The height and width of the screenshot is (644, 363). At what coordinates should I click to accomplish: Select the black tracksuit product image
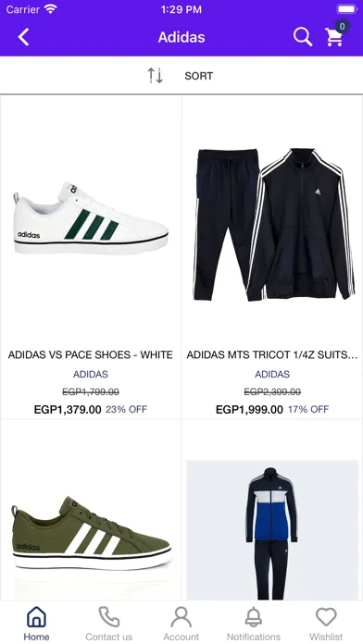pyautogui.click(x=273, y=224)
